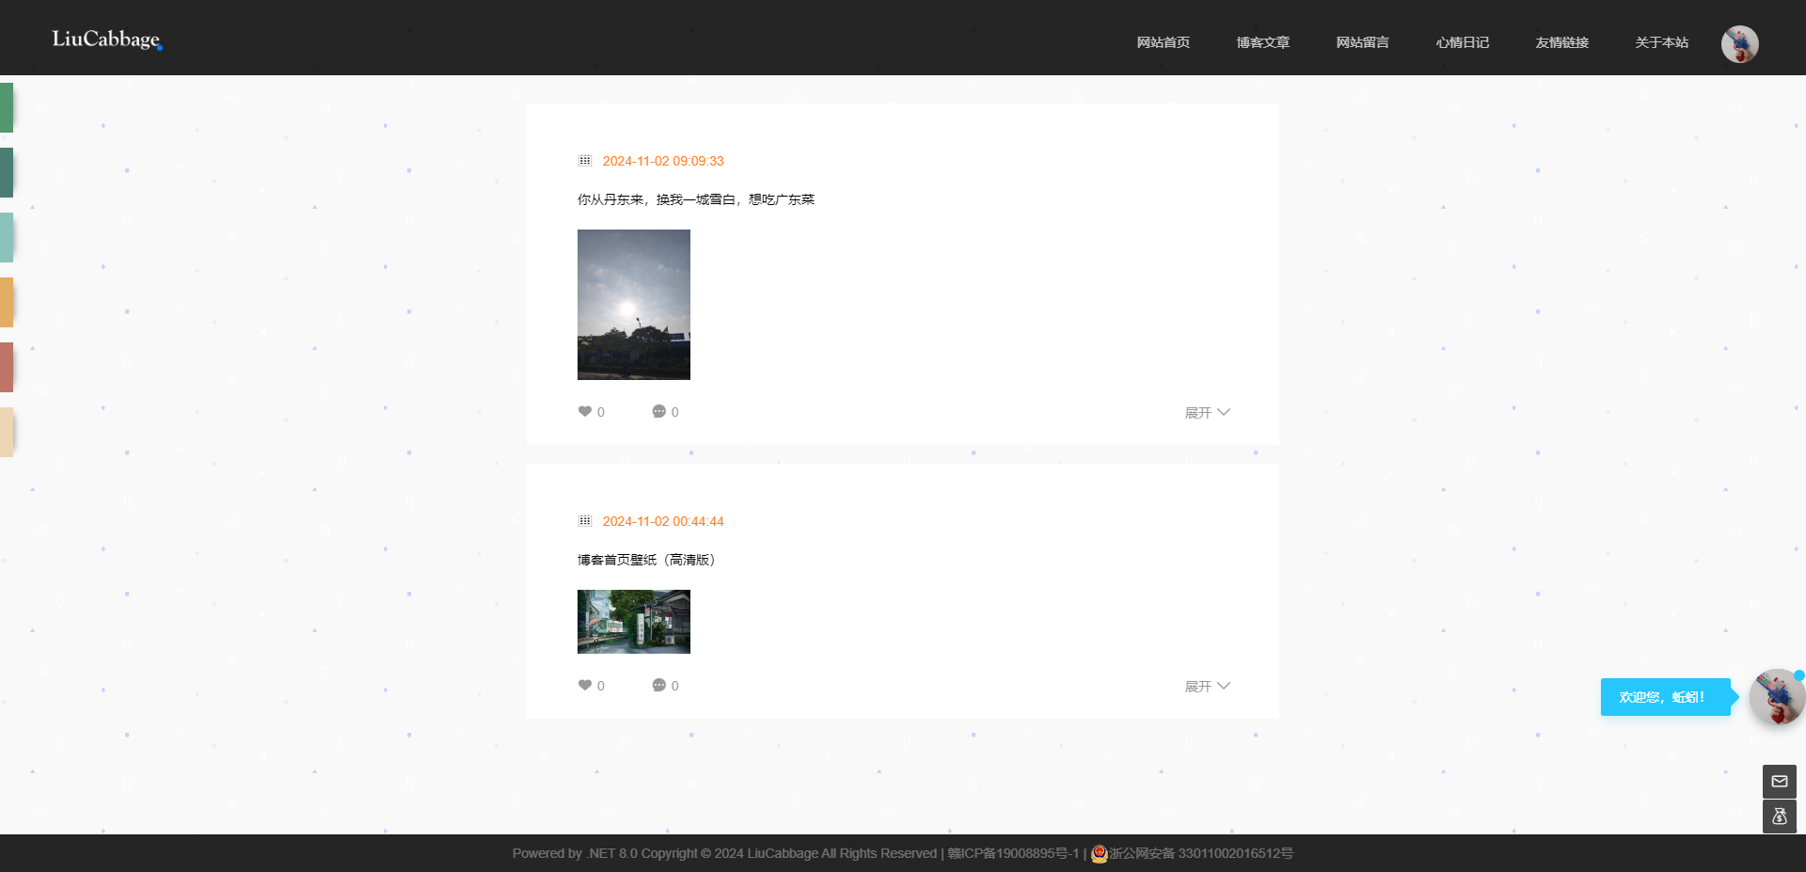Viewport: 1806px width, 872px height.
Task: Open comments on 博客首页壁纸 post
Action: click(665, 686)
